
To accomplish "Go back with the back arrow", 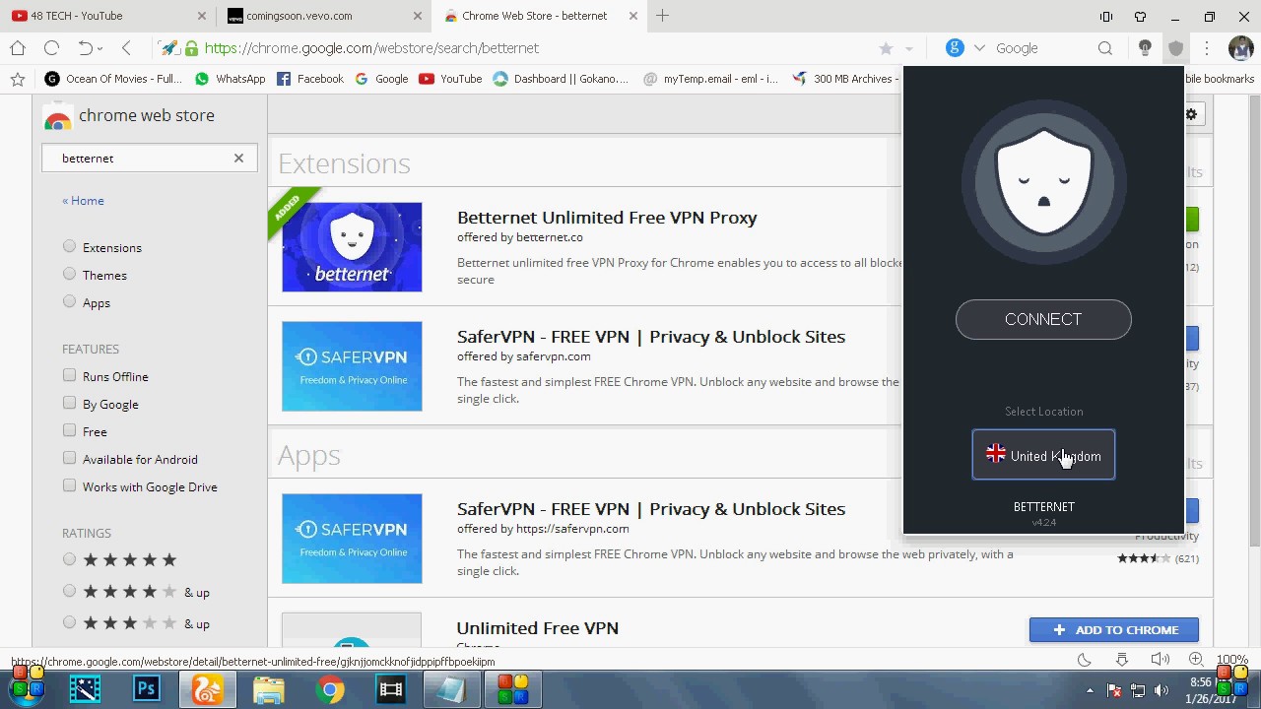I will pos(126,47).
